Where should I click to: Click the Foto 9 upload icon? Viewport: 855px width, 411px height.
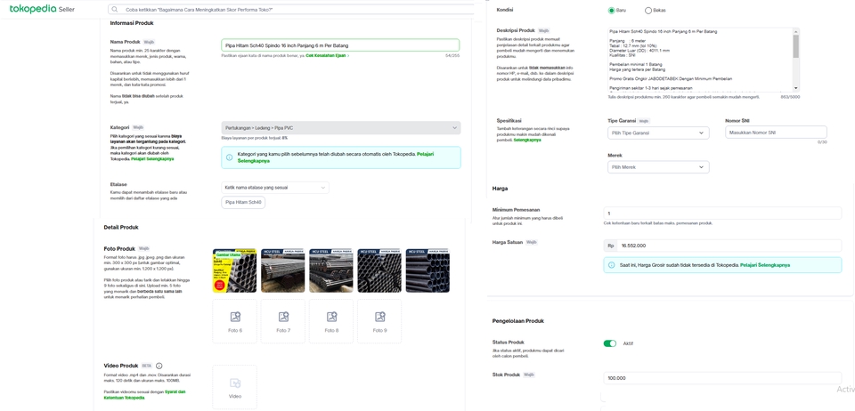pos(380,317)
